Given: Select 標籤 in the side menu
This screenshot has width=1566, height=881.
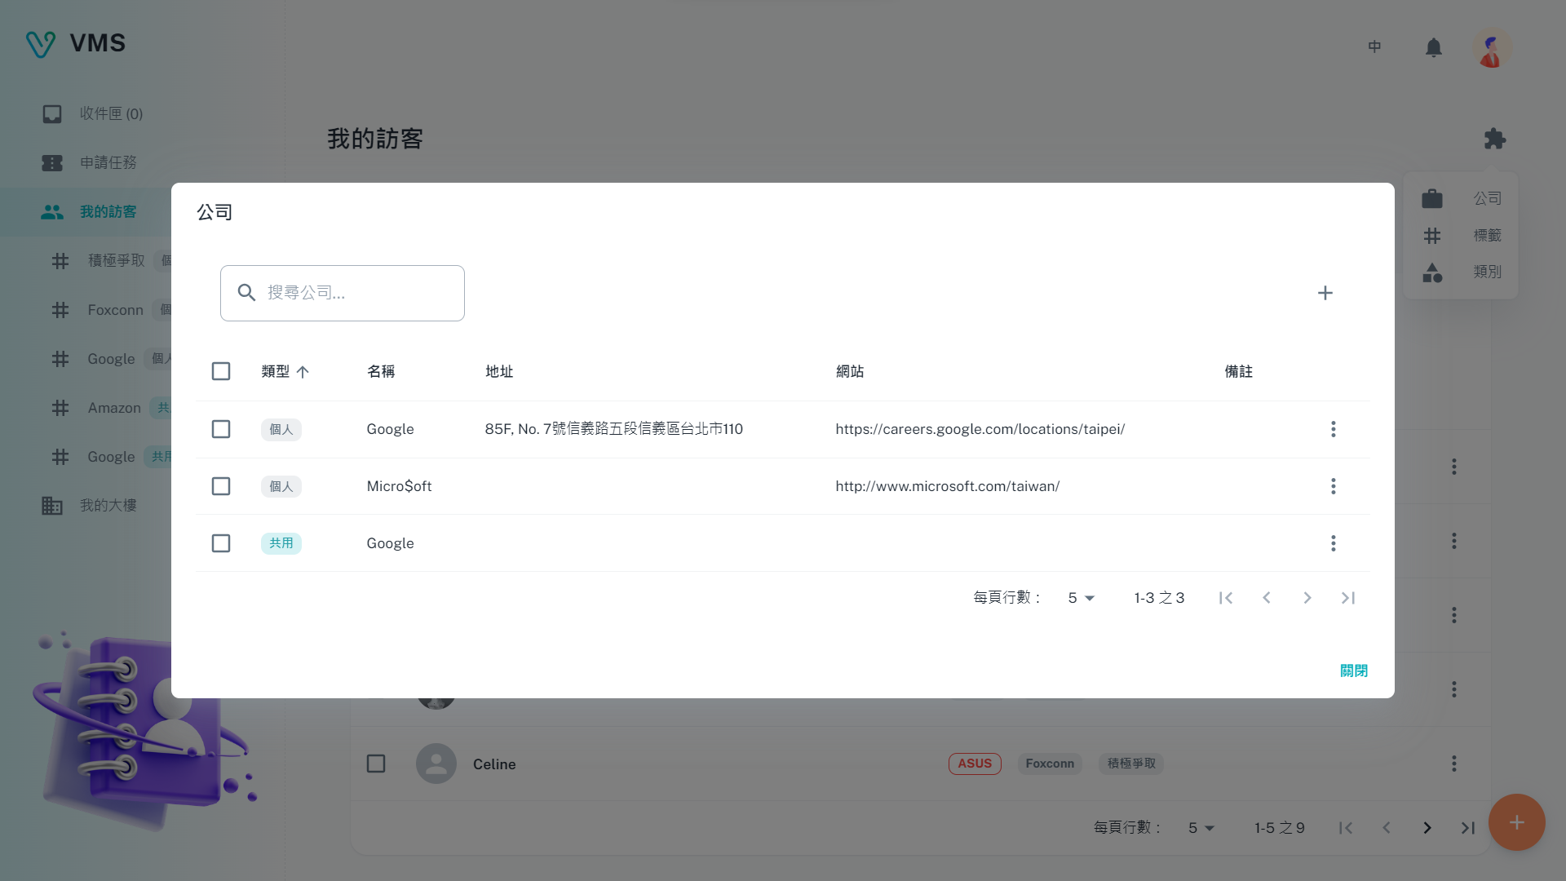Looking at the screenshot, I should click(x=1486, y=236).
